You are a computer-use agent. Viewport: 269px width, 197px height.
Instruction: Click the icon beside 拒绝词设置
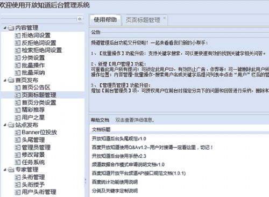[17, 35]
